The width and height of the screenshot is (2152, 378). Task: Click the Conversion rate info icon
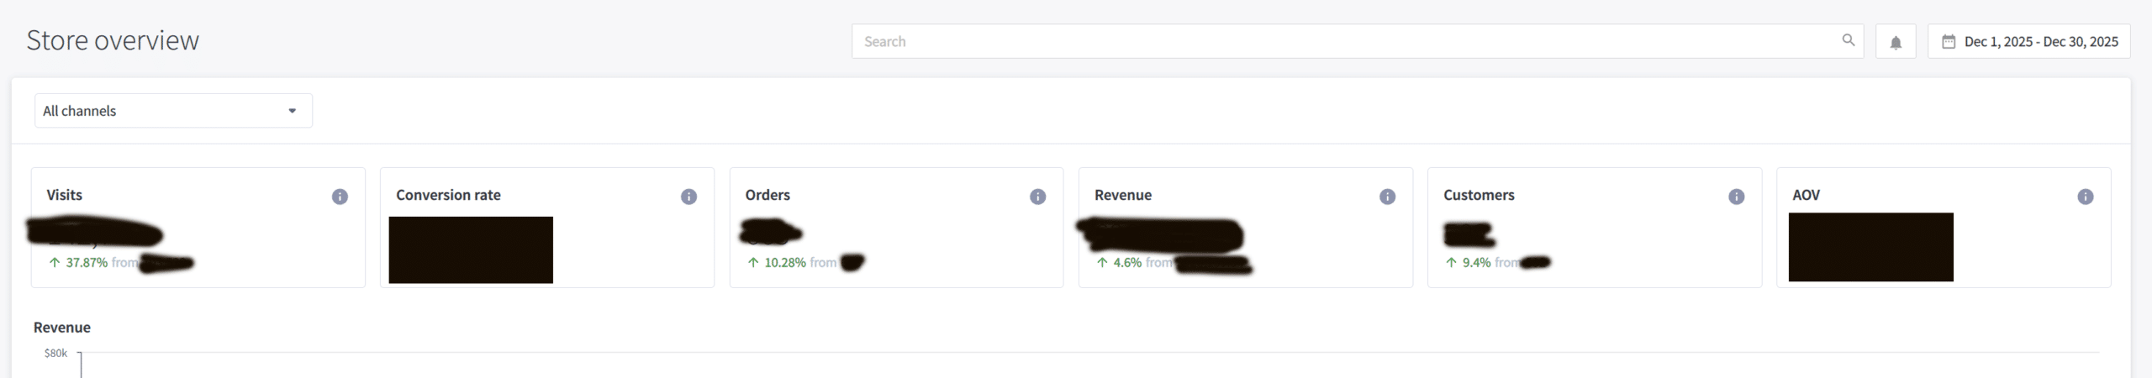688,197
